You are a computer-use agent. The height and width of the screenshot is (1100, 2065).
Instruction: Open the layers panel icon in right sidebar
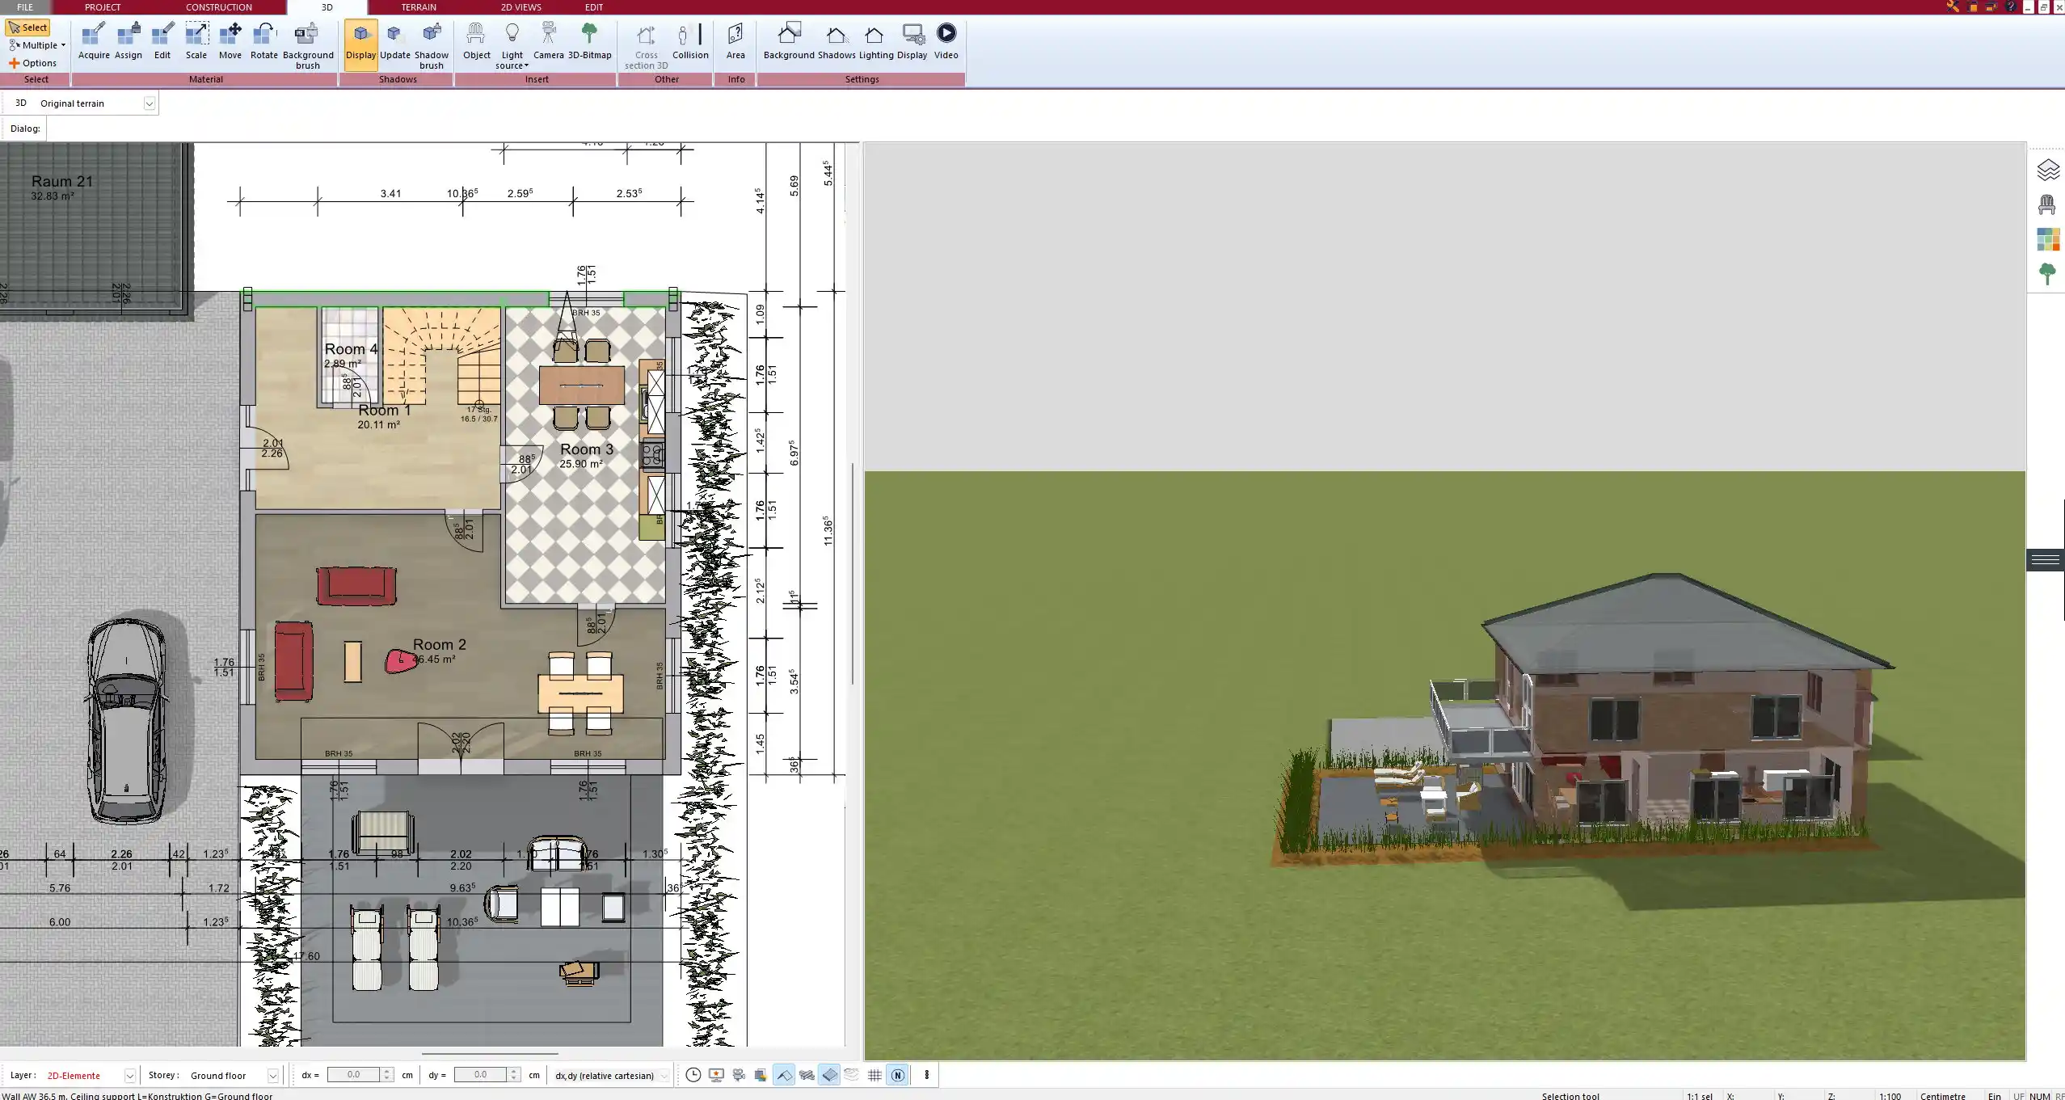[x=2047, y=170]
